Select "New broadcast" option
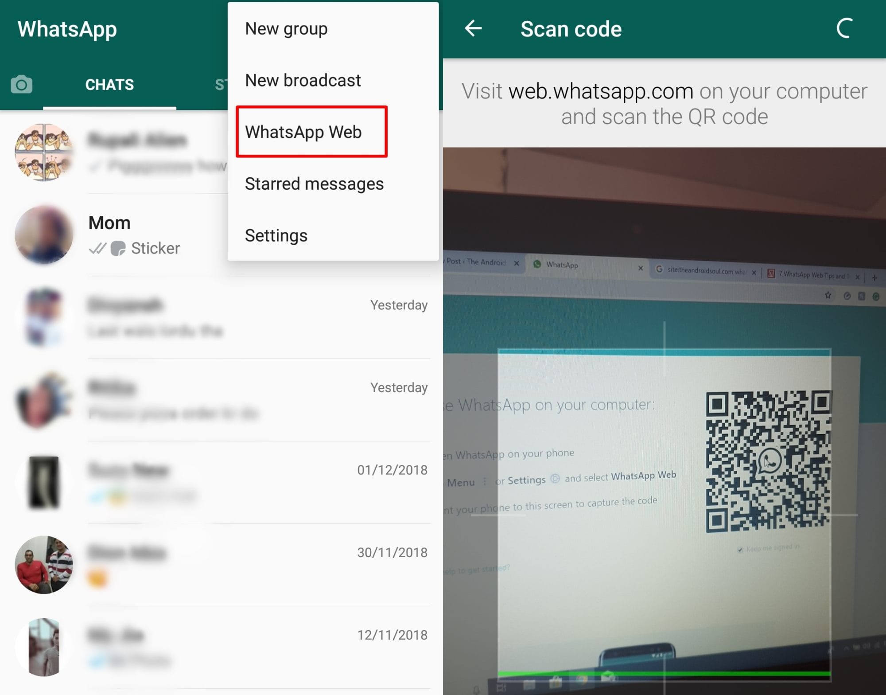This screenshot has height=695, width=886. (x=303, y=80)
